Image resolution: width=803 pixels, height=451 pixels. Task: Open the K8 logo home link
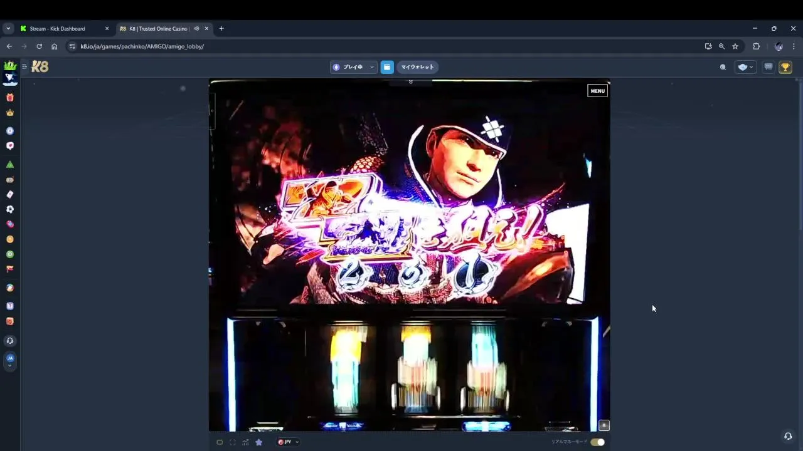pyautogui.click(x=40, y=66)
